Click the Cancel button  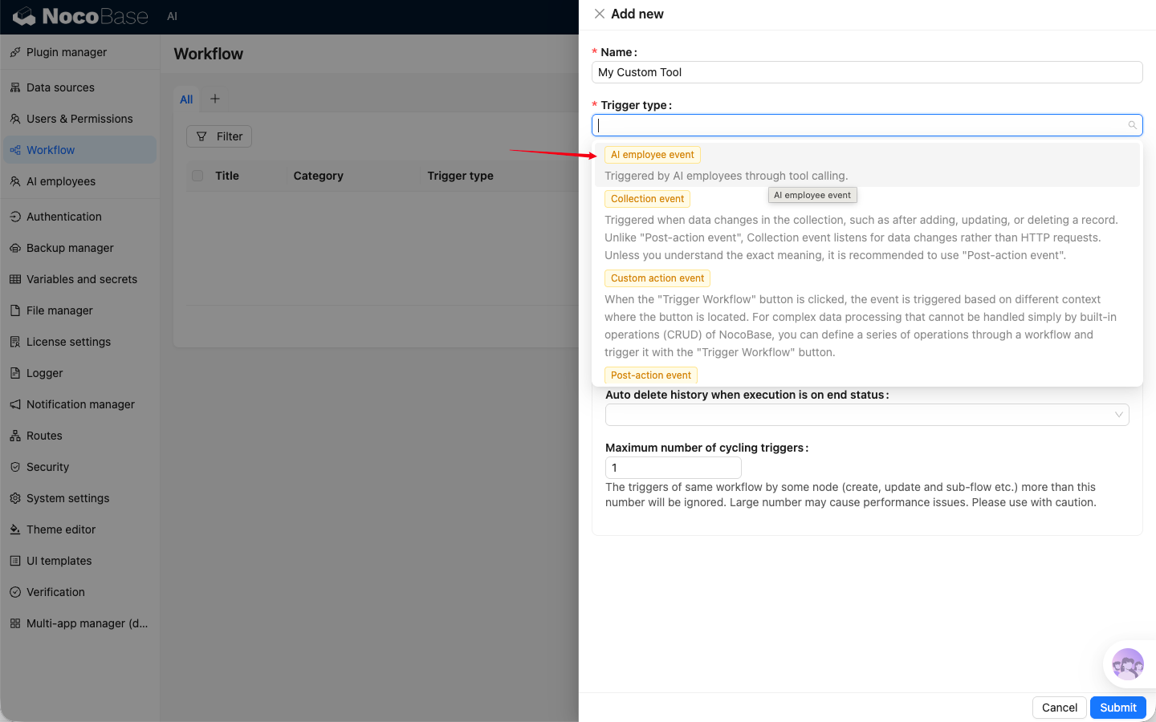click(1059, 708)
